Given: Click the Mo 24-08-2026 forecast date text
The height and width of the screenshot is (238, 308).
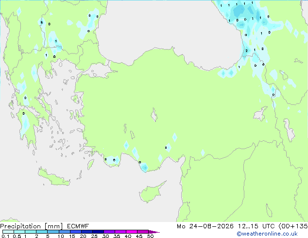Looking at the screenshot, I should pyautogui.click(x=205, y=226).
